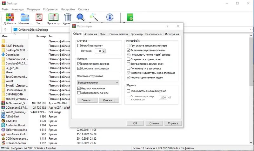Click the Downloads folder arrow icon
254x151 pixels.
[x=3, y=55]
